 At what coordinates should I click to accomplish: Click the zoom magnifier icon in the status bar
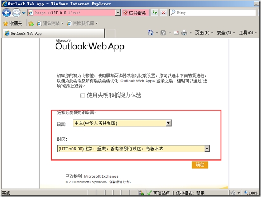click(246, 193)
